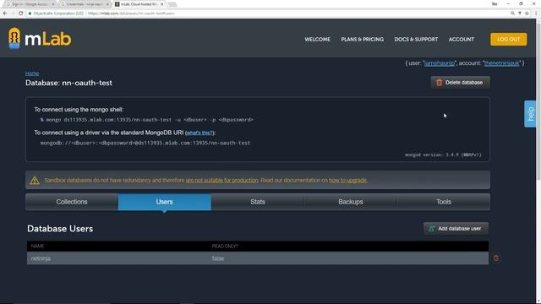The height and width of the screenshot is (304, 541).
Task: Open the account link thenetninjauk
Action: point(501,63)
